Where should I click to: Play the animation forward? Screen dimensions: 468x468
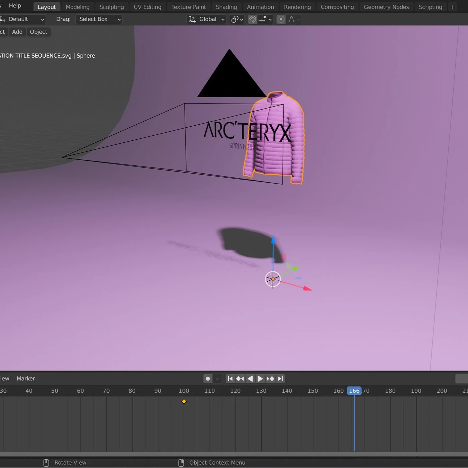coord(260,379)
